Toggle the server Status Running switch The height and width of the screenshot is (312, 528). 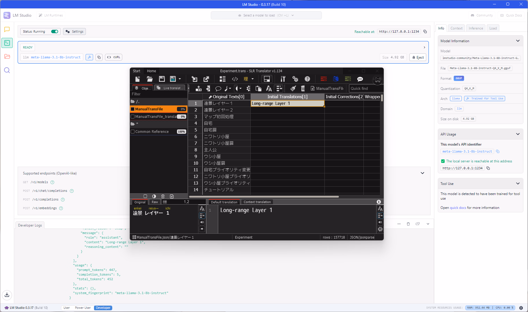point(55,31)
